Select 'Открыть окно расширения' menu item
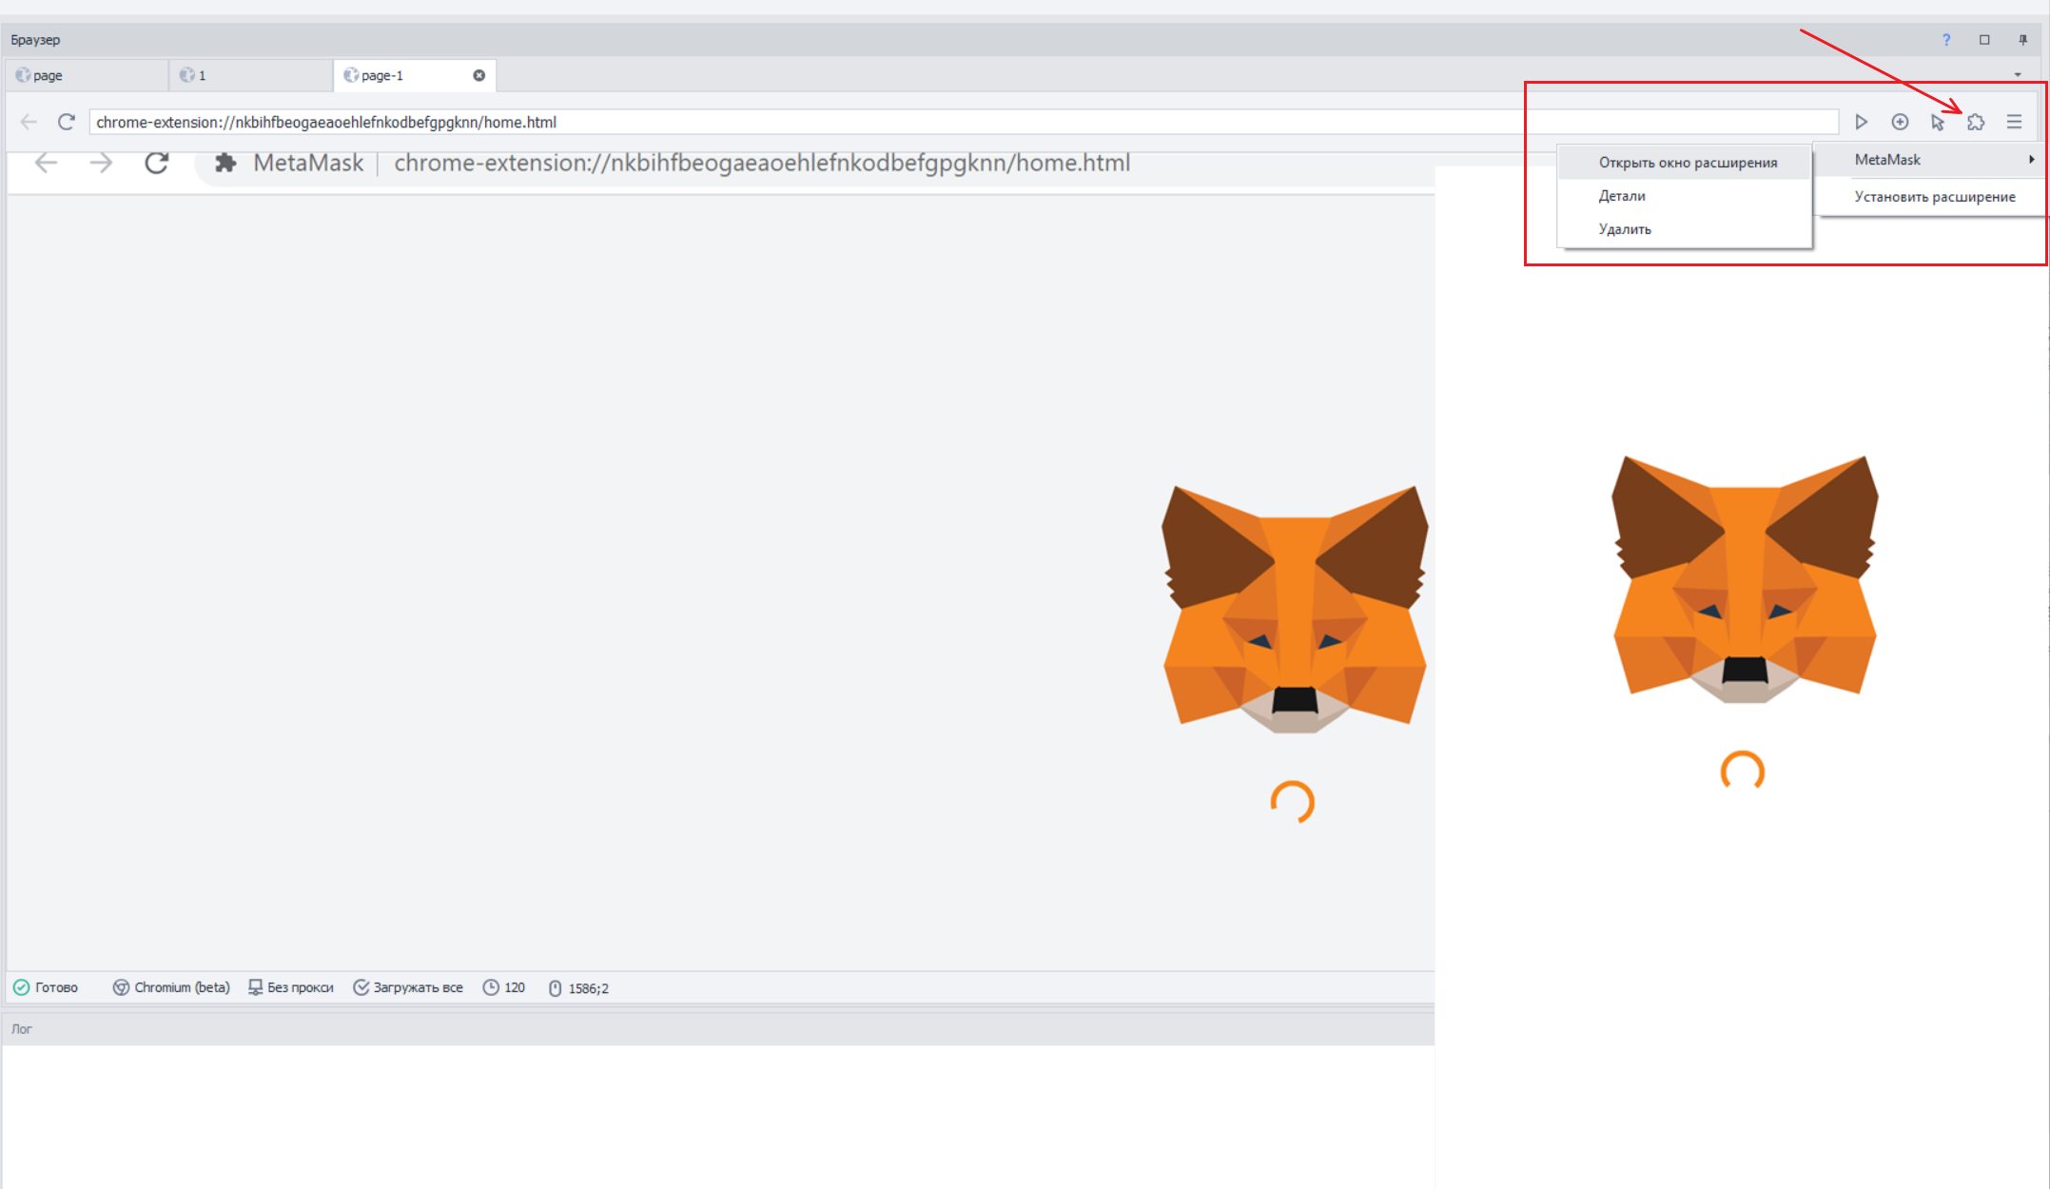 coord(1687,163)
